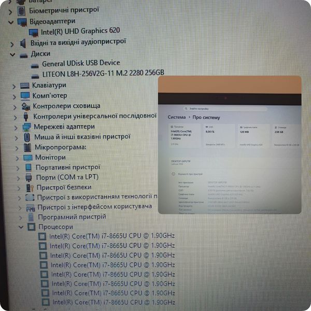Expand the Біометричні пристрої node

click(10, 12)
